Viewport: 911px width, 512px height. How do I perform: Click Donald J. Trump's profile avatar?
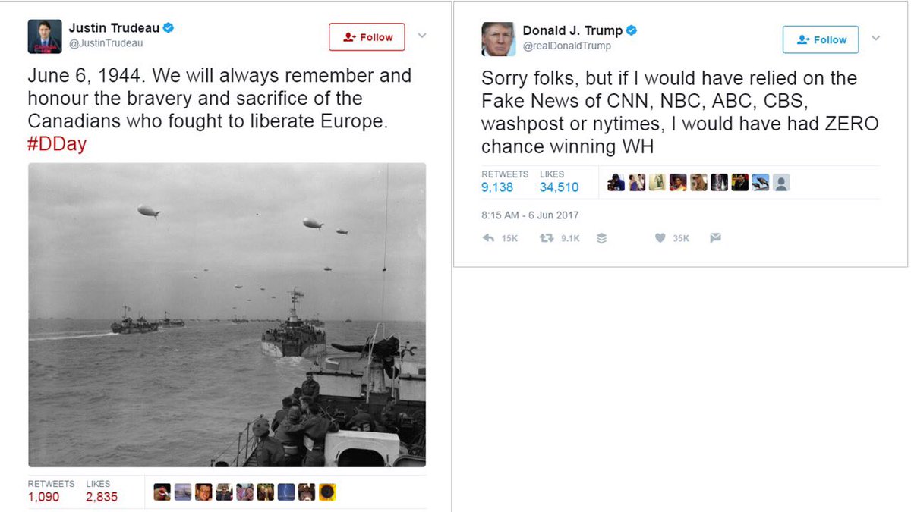coord(498,39)
